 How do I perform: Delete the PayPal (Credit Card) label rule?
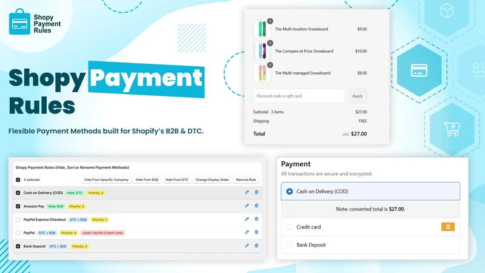click(x=256, y=232)
